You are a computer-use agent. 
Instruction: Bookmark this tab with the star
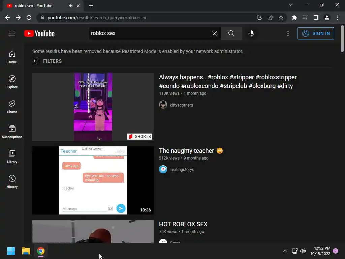click(281, 18)
